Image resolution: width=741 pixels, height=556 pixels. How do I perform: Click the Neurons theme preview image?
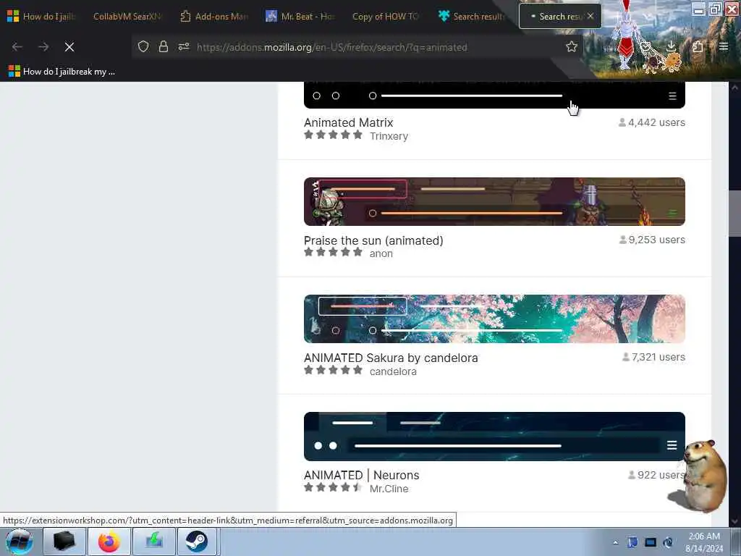[x=494, y=436]
